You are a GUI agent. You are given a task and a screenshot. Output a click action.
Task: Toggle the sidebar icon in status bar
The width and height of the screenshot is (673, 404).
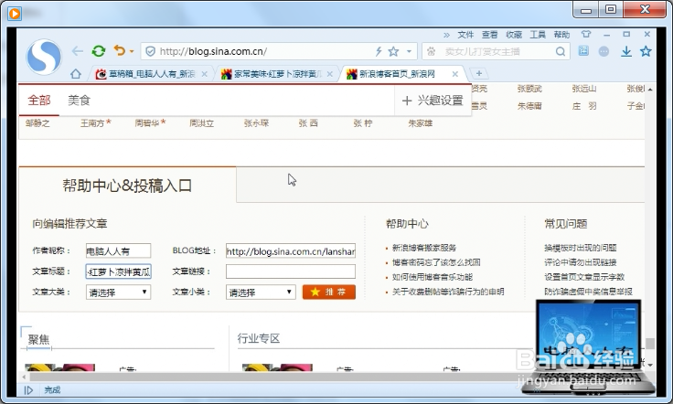click(x=28, y=390)
